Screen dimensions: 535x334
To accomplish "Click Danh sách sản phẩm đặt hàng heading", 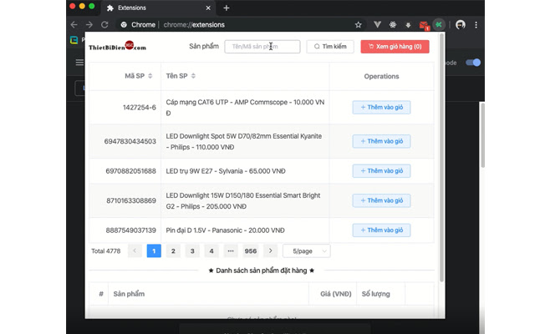I will tap(262, 271).
